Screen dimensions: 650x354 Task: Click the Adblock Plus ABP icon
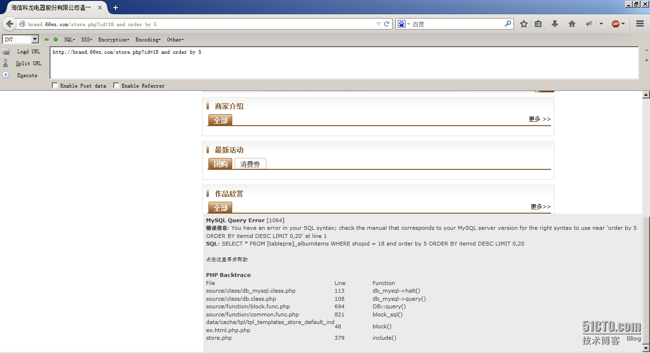pyautogui.click(x=615, y=24)
